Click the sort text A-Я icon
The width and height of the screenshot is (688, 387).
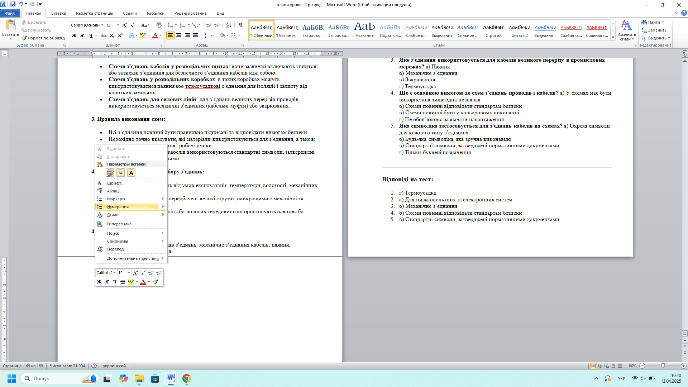228,25
